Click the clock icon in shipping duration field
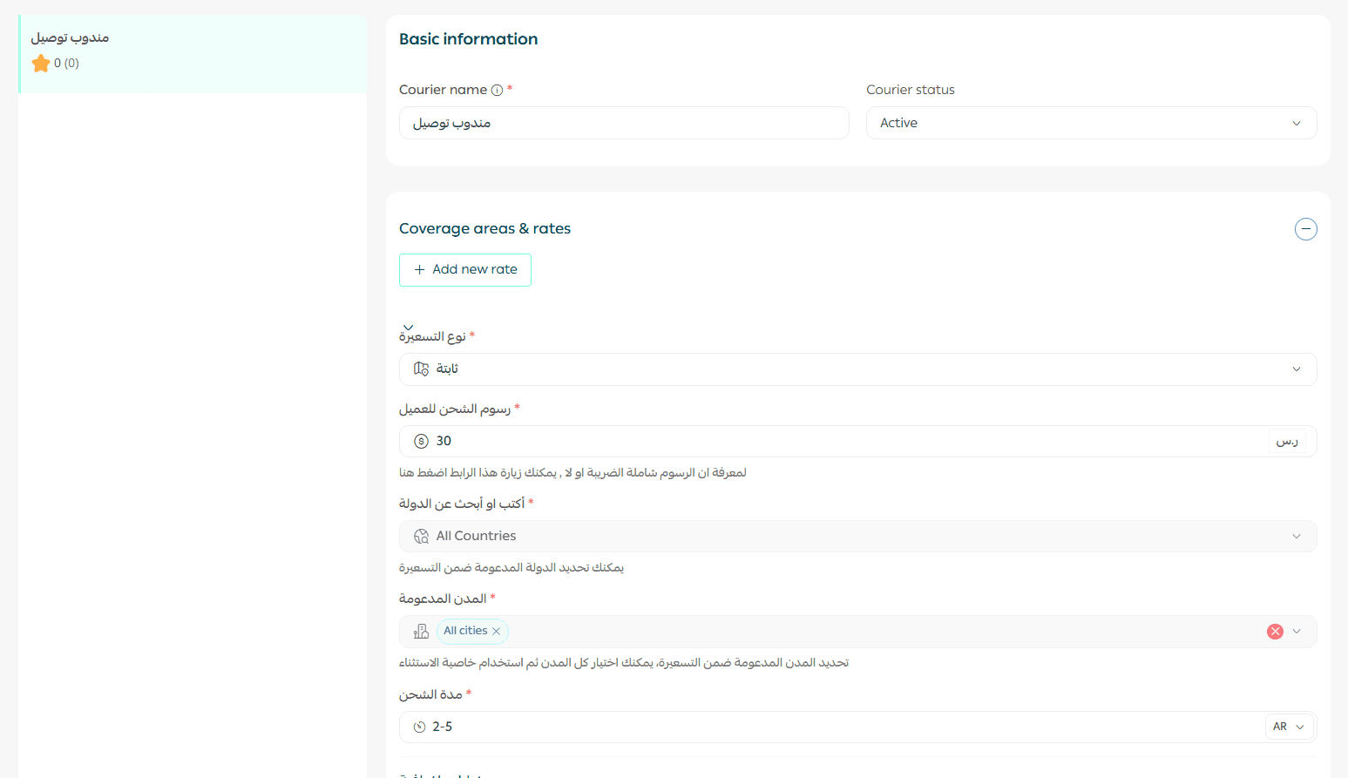Viewport: 1348px width, 778px height. (420, 727)
